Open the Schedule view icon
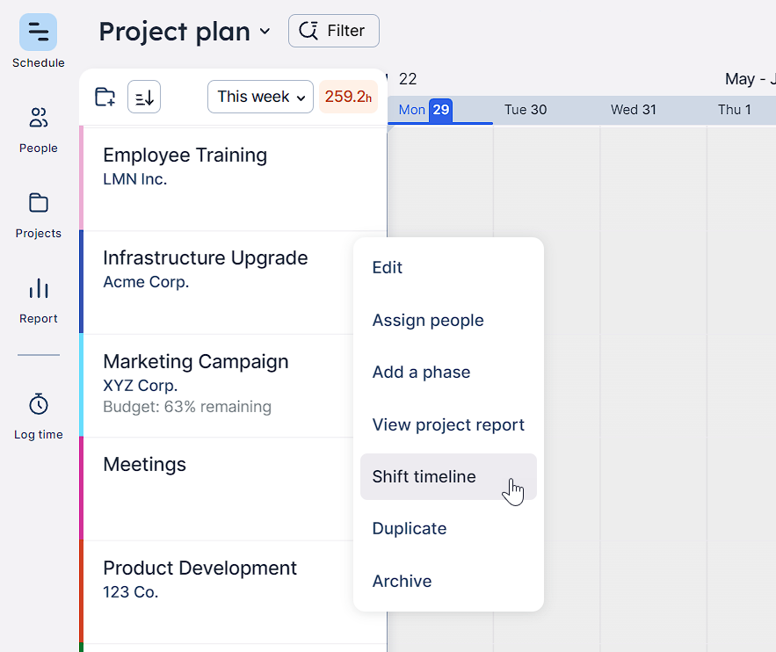Screen dimensions: 776x652 (39, 33)
